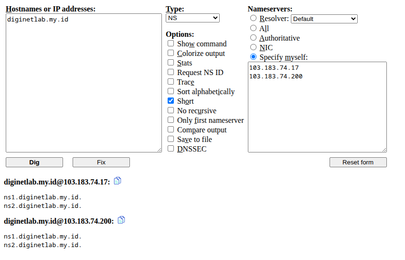Viewport: 405px width, 260px height.
Task: Enable Colorize output option
Action: [171, 53]
